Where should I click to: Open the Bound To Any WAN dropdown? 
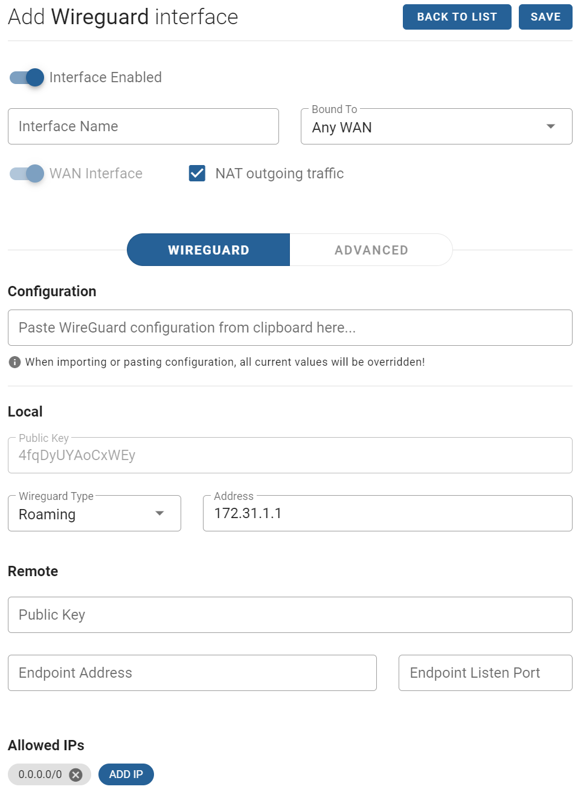pos(436,126)
